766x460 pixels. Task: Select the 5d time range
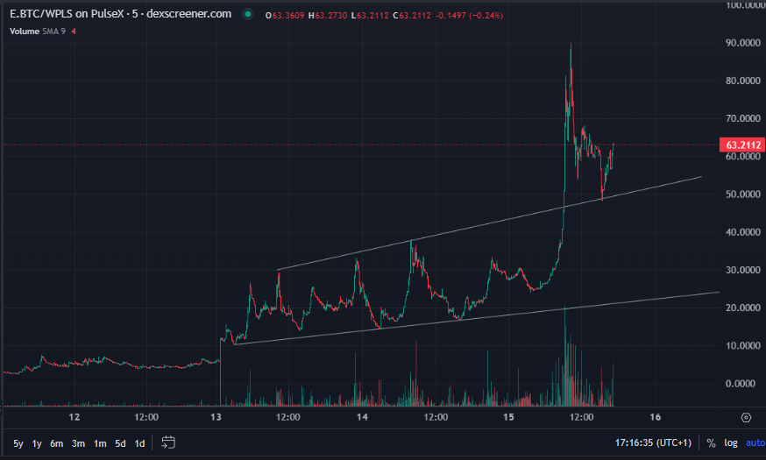click(120, 443)
